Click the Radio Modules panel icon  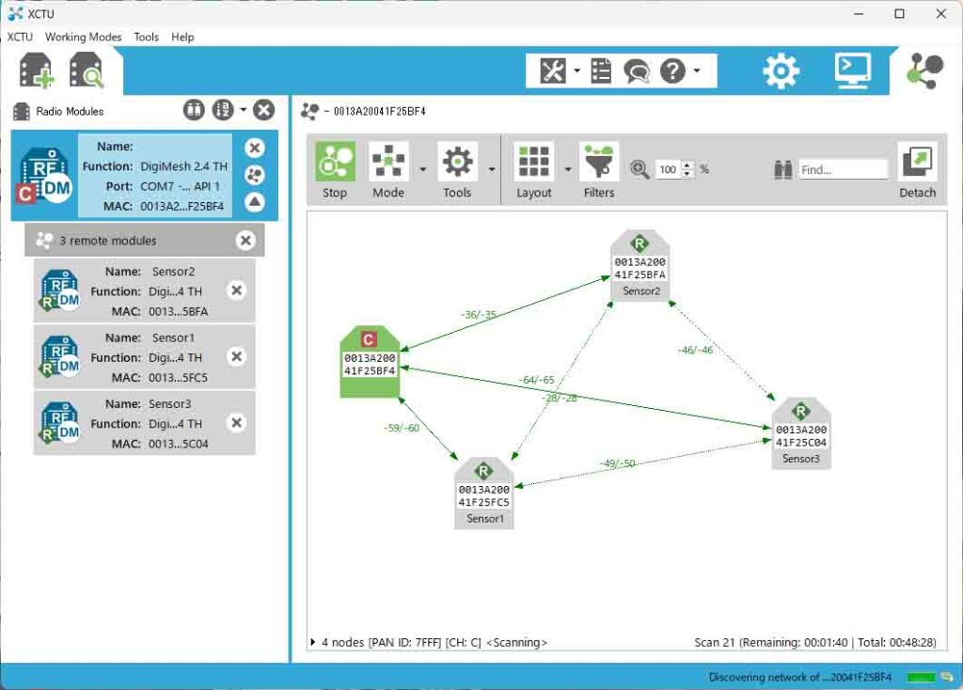(x=22, y=111)
